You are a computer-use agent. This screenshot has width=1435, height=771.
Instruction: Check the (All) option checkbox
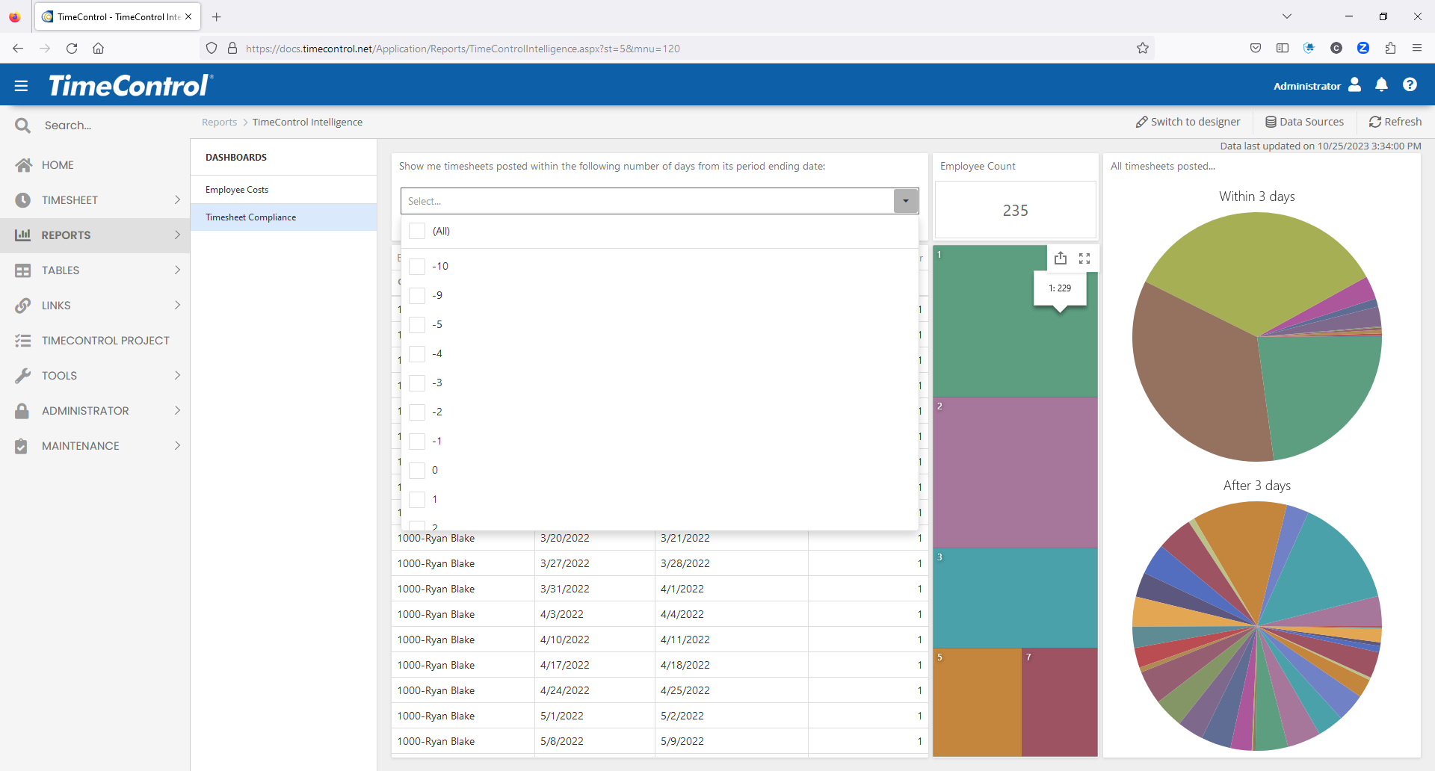(x=417, y=231)
